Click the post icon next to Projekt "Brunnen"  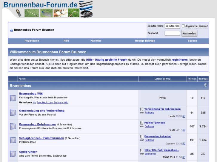tap(141, 123)
